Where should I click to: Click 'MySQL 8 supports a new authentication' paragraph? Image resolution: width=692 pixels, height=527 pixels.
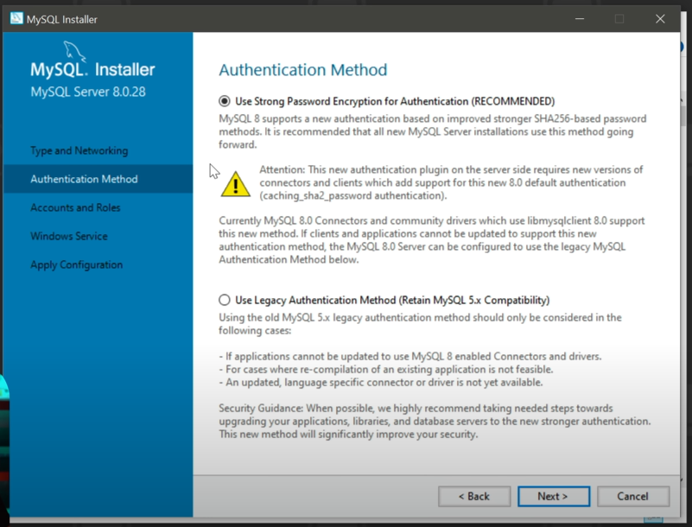click(433, 131)
